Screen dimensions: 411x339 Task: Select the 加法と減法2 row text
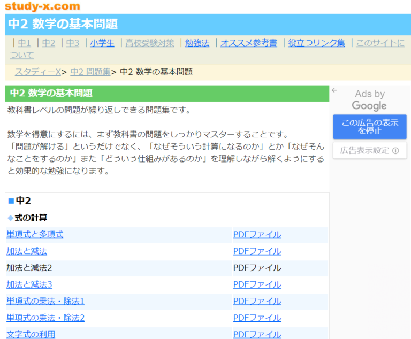[x=29, y=268]
